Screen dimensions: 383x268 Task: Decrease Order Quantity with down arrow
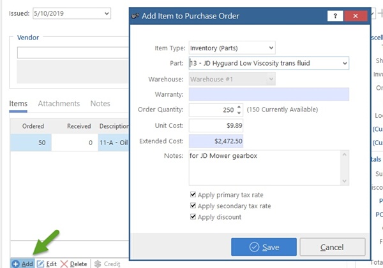239,113
